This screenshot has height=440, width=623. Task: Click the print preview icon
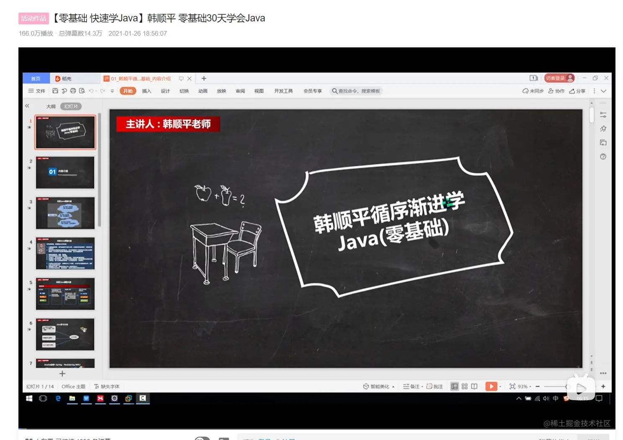click(82, 91)
